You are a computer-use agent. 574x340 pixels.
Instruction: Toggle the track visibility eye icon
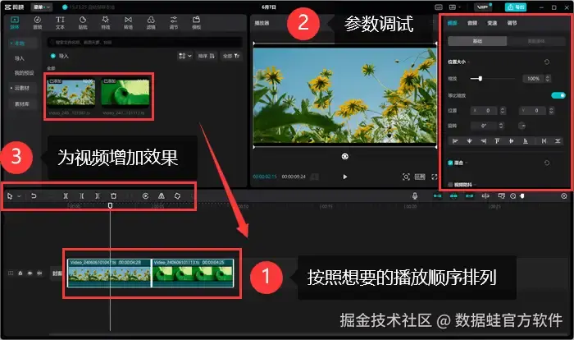[x=30, y=273]
